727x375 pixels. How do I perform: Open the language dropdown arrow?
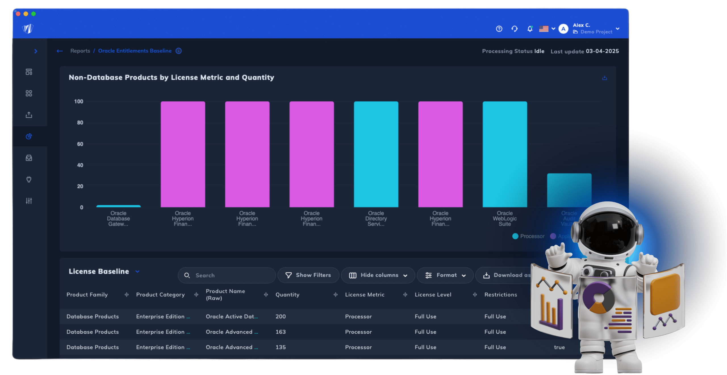pyautogui.click(x=553, y=29)
